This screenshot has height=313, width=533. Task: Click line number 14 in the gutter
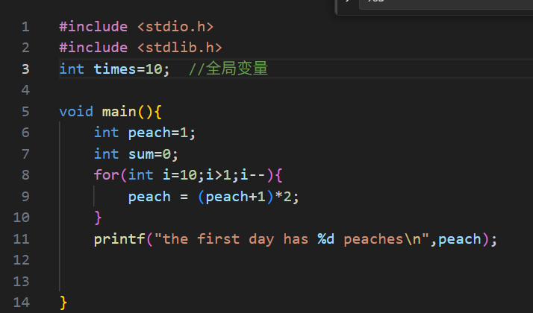(x=22, y=303)
